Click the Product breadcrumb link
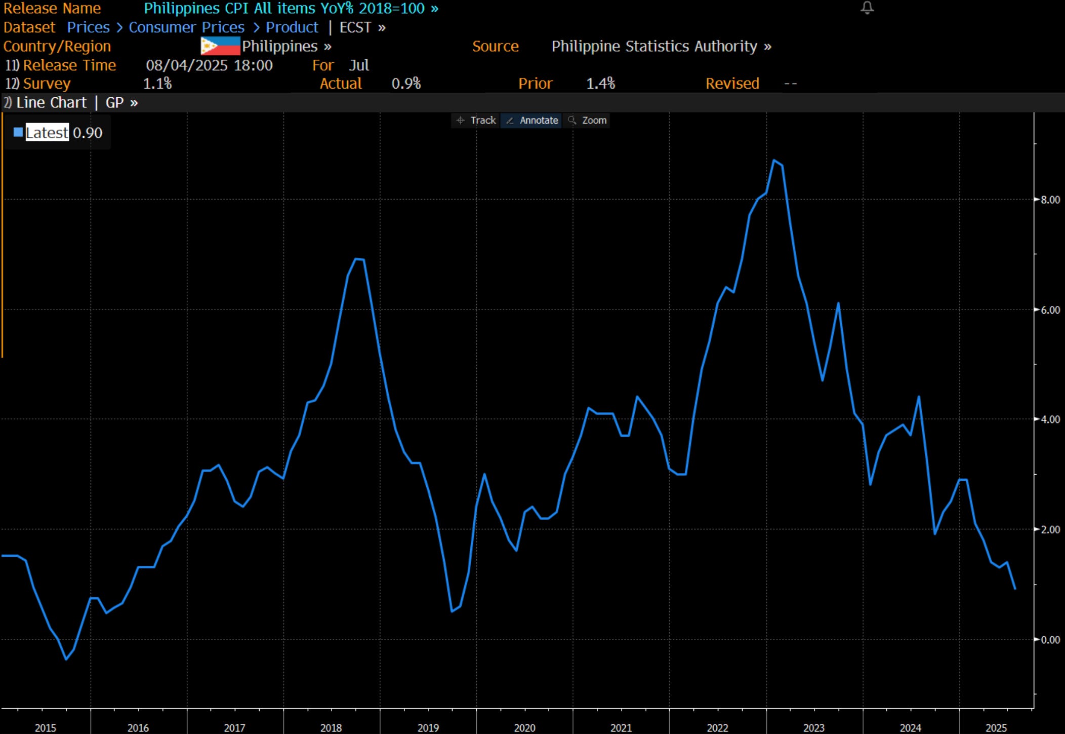This screenshot has width=1065, height=734. click(292, 27)
